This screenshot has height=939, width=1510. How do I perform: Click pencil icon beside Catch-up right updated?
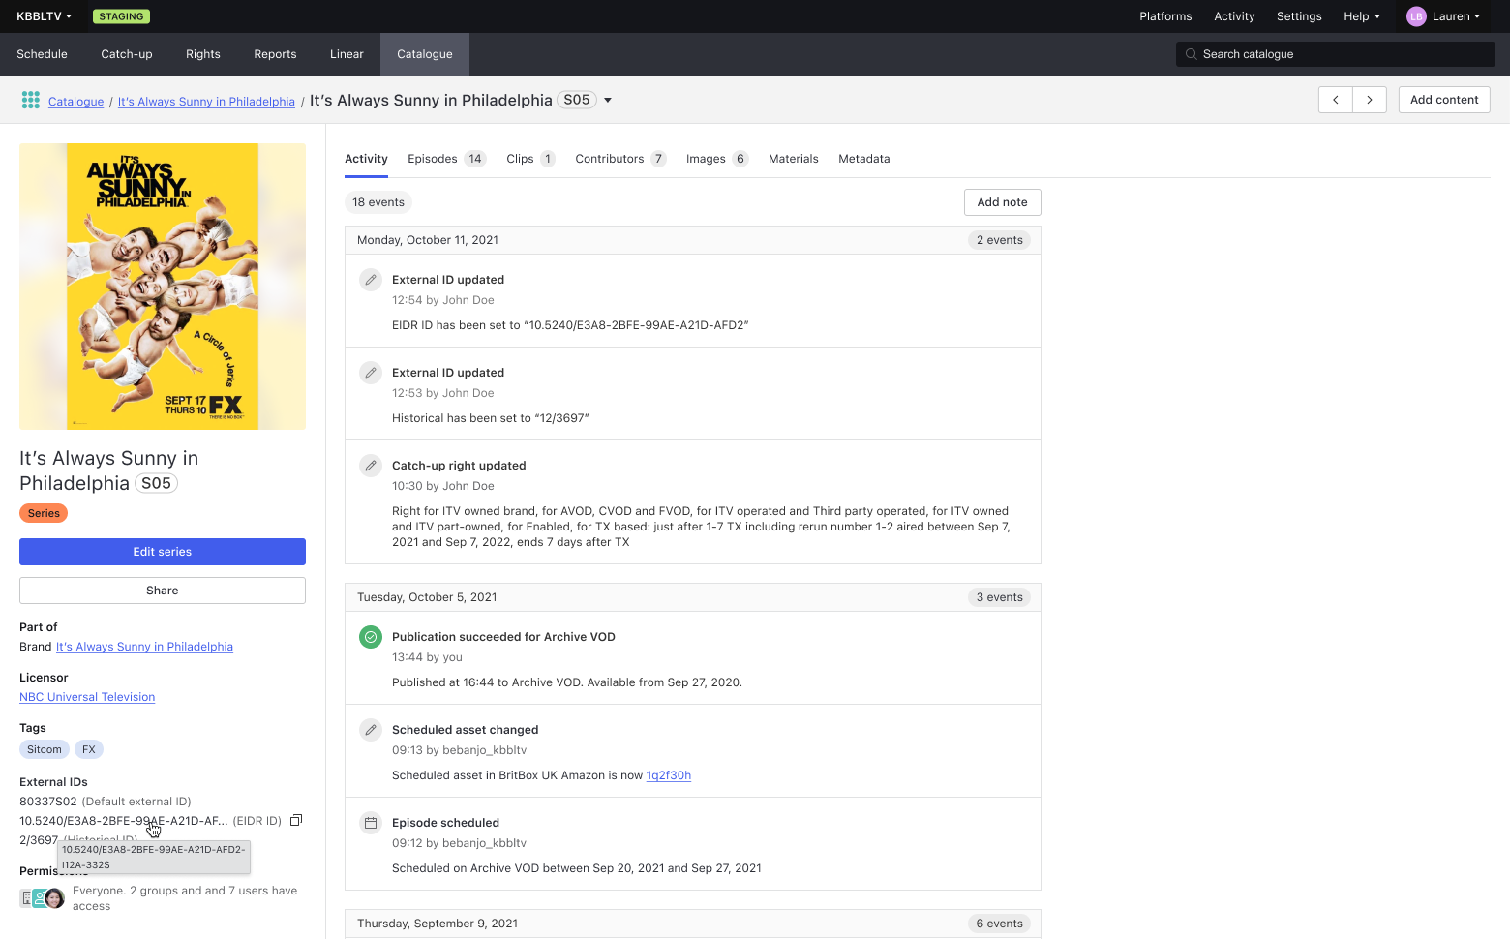pos(371,466)
